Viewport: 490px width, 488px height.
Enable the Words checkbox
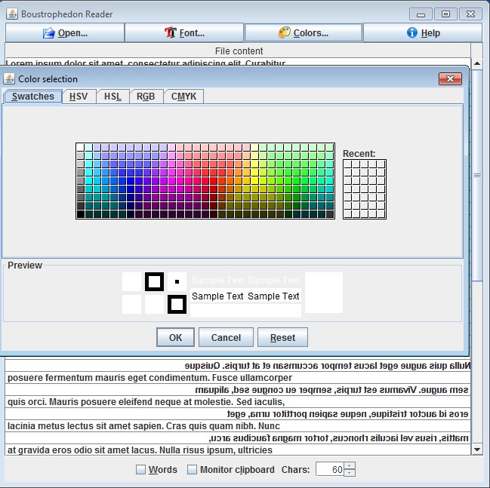tap(140, 470)
